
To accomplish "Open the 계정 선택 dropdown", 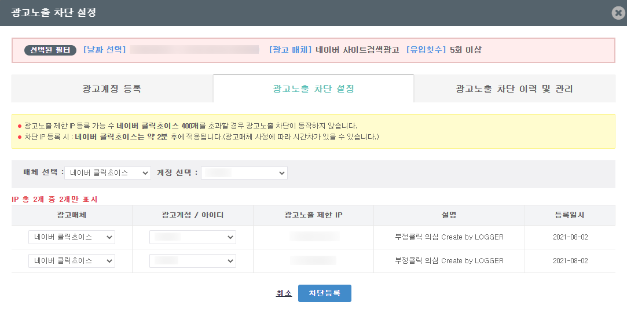I will tap(244, 173).
